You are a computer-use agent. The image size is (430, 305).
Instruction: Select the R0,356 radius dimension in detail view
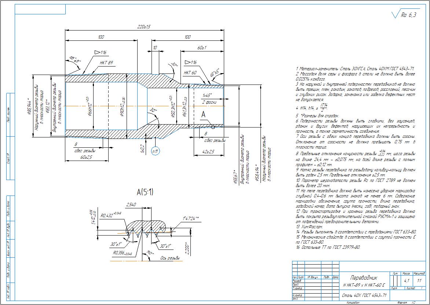click(x=122, y=253)
